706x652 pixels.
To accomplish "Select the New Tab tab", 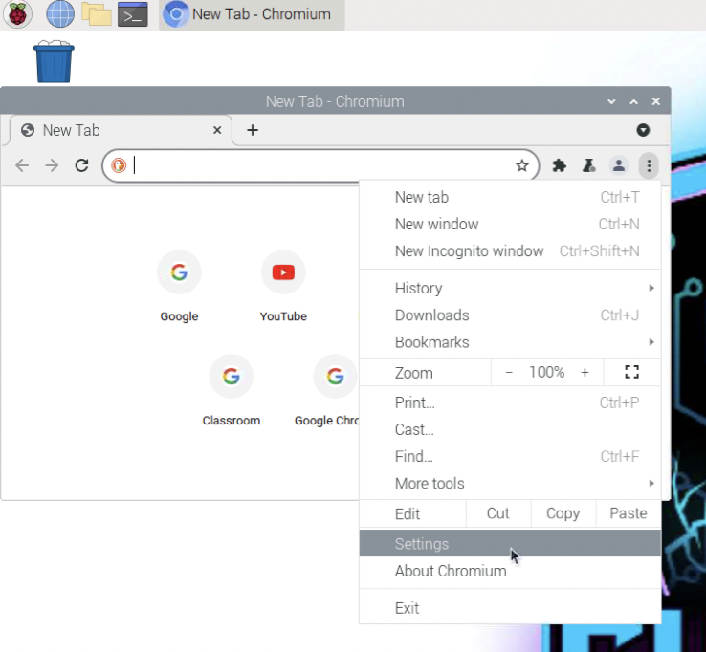I will pos(121,130).
